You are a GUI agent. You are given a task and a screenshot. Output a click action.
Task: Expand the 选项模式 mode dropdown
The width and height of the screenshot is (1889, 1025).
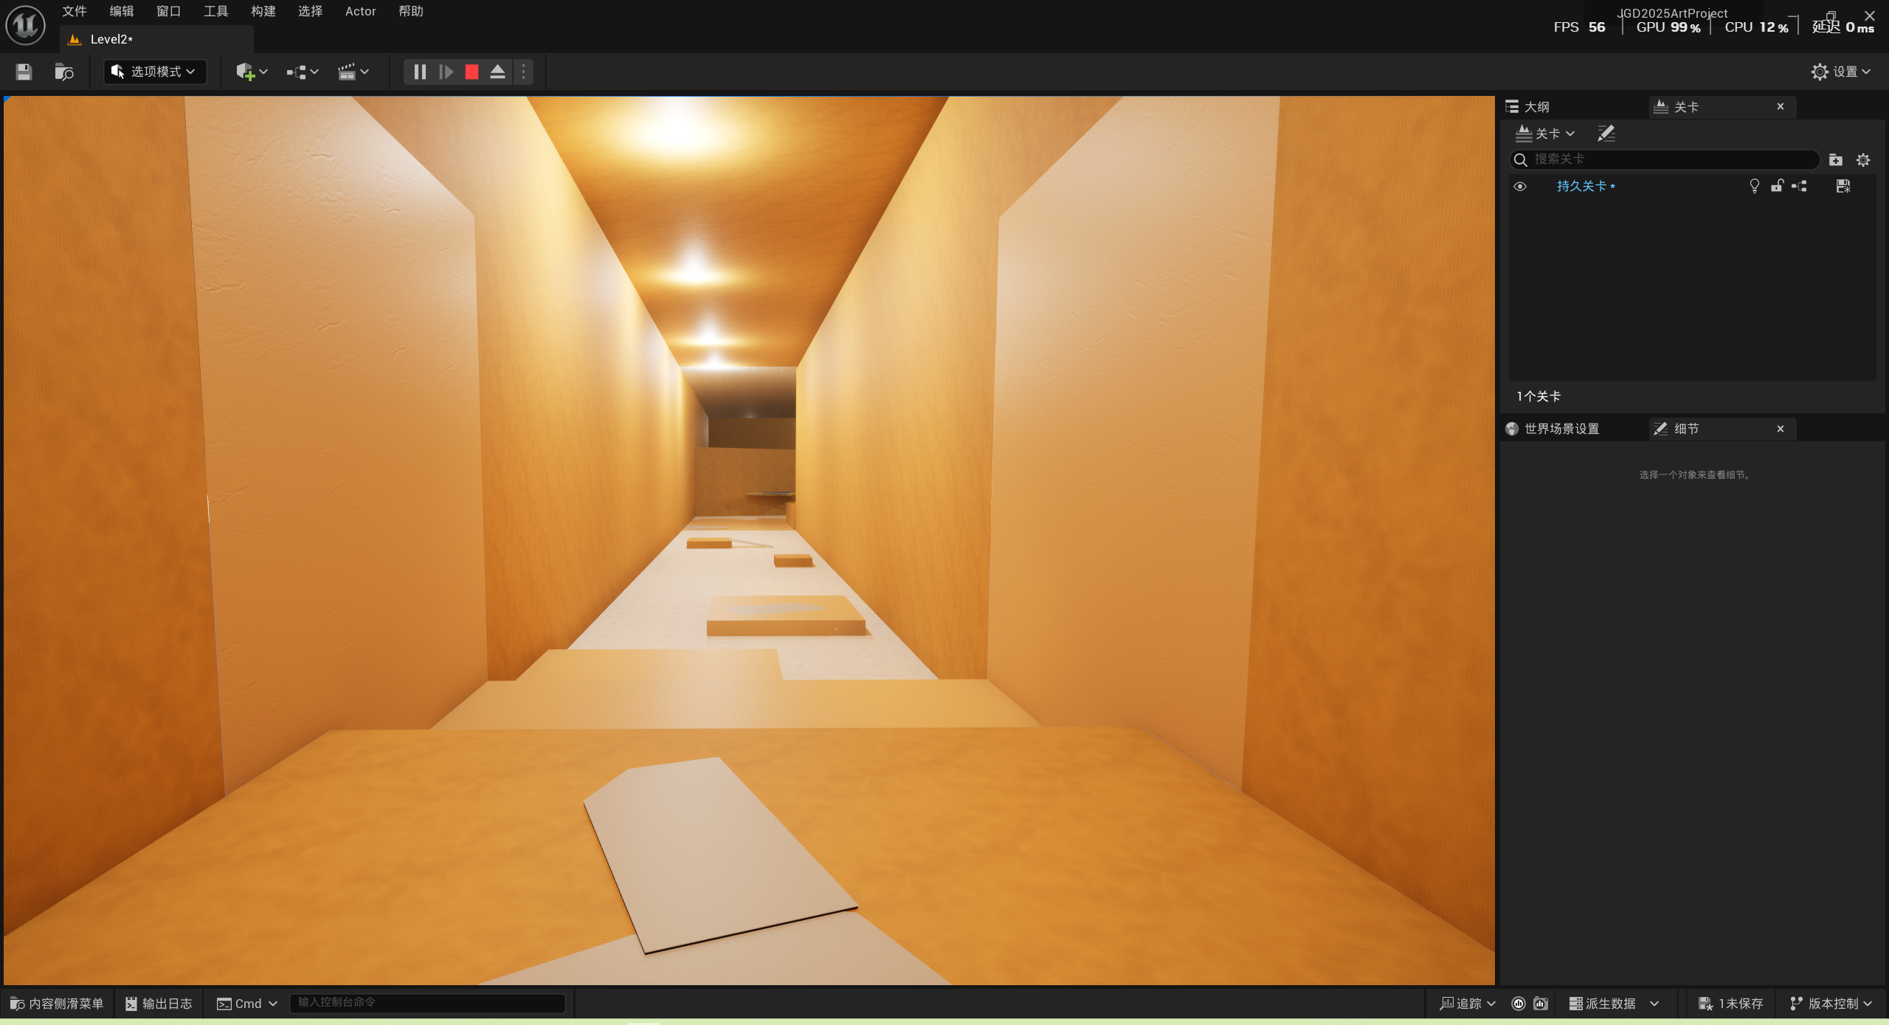(x=155, y=72)
